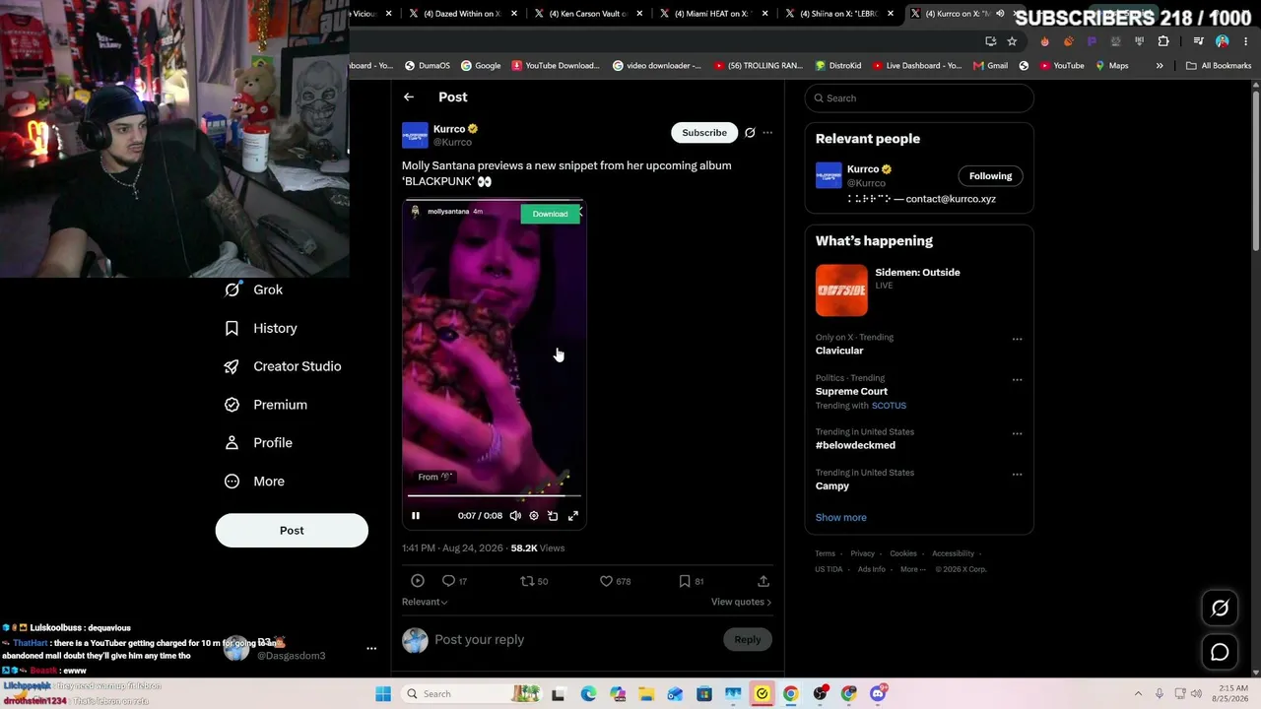
Task: Open more options for Supreme Court trend
Action: [x=1017, y=380]
